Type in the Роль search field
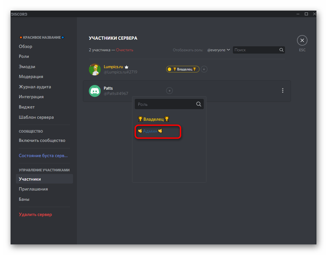Screen dimensions: 327x255 click(x=165, y=104)
